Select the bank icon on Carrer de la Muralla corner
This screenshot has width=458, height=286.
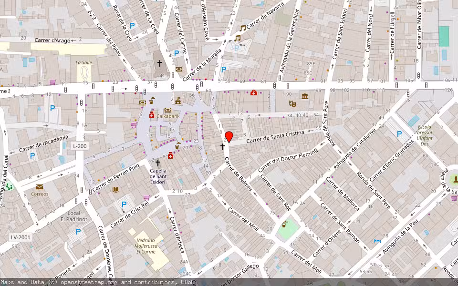click(x=179, y=70)
